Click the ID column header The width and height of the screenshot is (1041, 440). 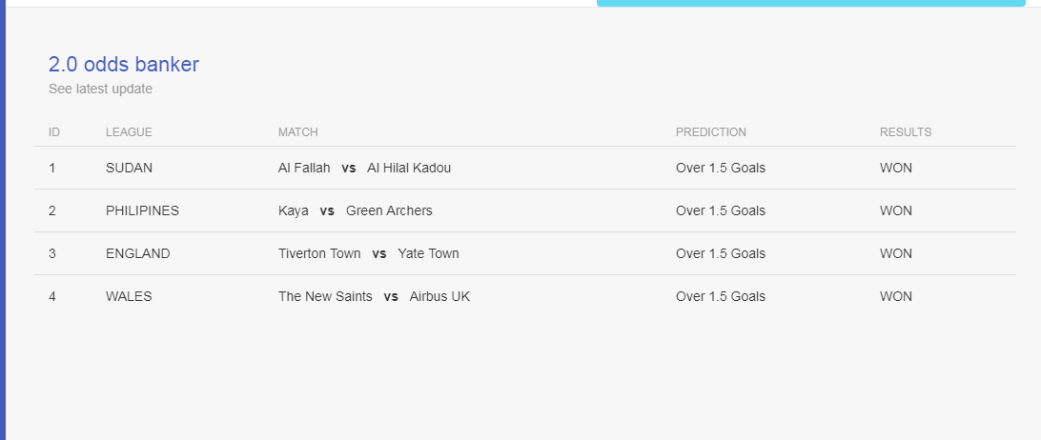click(54, 132)
